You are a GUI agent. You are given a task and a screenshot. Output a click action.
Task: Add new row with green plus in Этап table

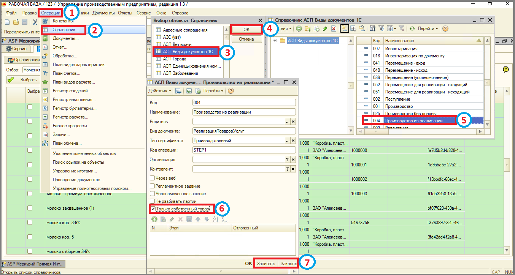[x=154, y=219]
